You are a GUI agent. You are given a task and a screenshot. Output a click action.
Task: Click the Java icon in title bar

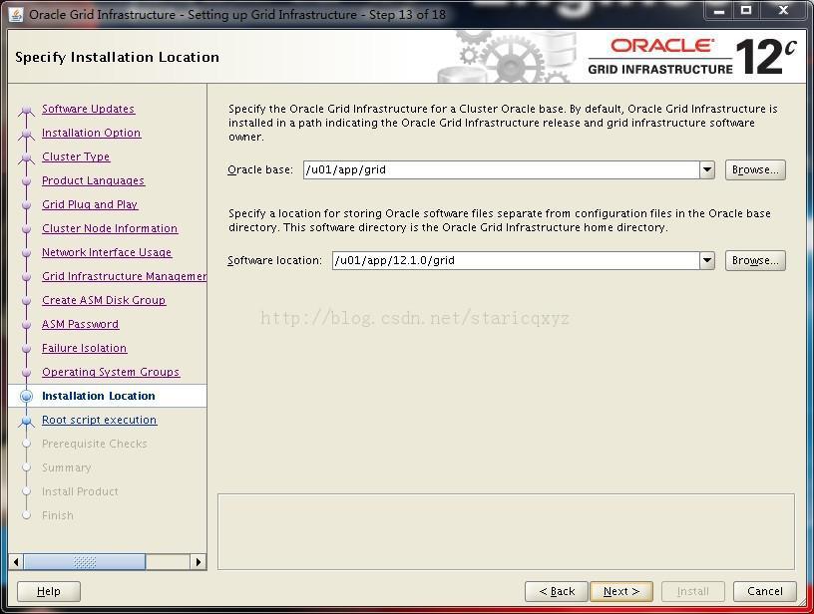16,14
